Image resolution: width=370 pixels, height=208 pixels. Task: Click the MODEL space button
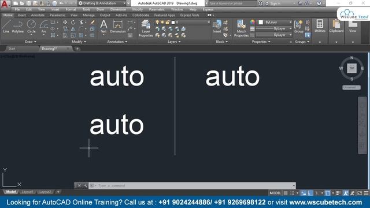tap(275, 193)
